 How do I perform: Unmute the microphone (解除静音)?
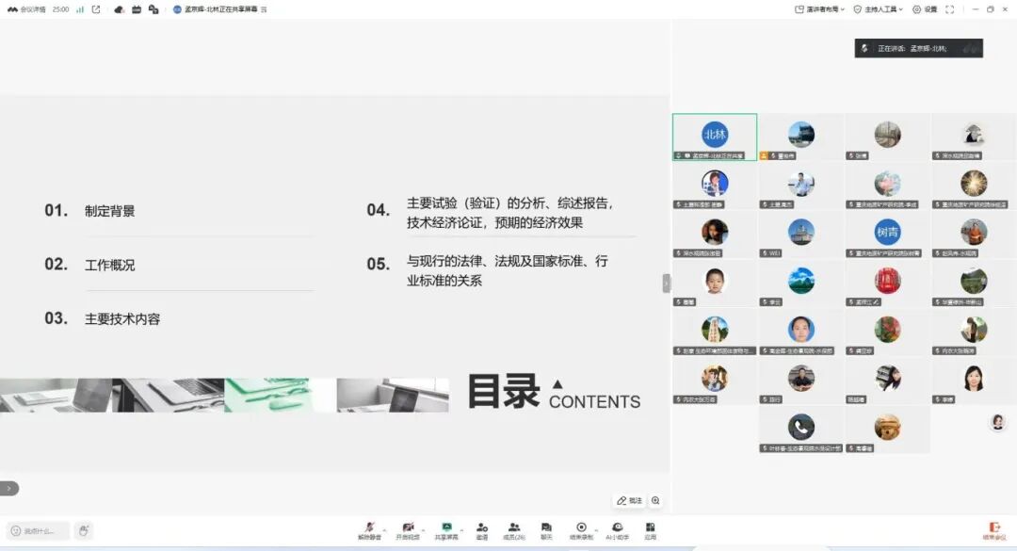[371, 527]
